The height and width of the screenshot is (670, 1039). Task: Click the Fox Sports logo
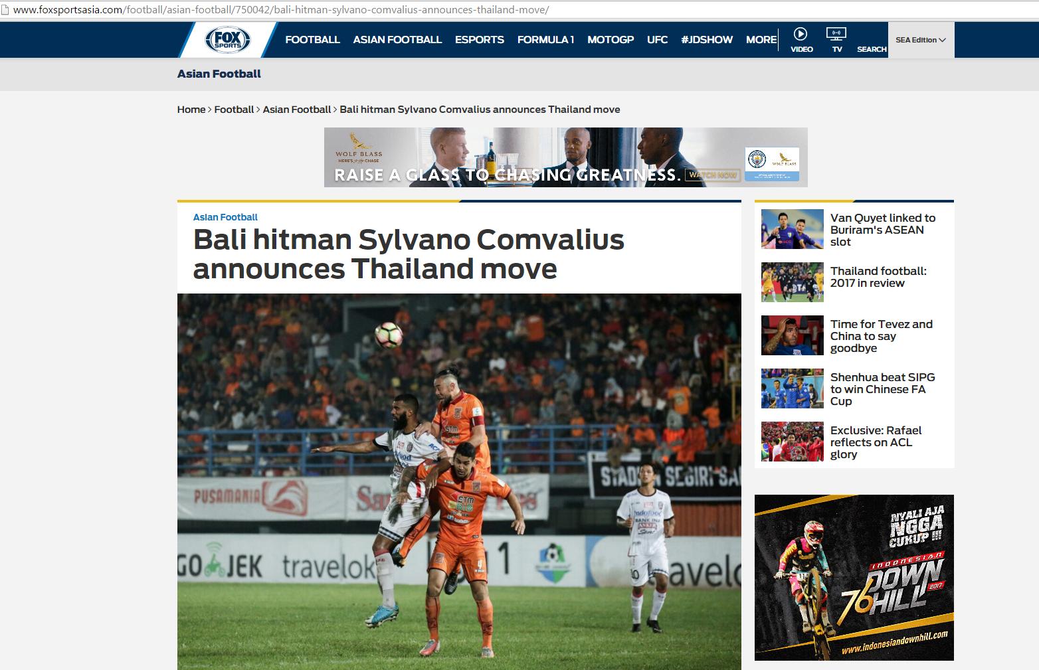(x=228, y=40)
